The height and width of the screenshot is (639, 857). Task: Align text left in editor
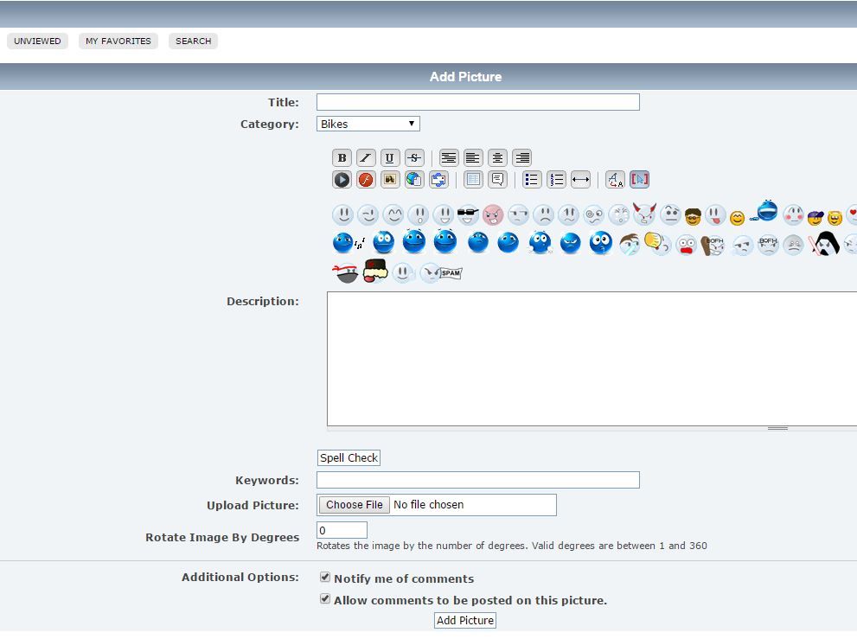click(473, 158)
